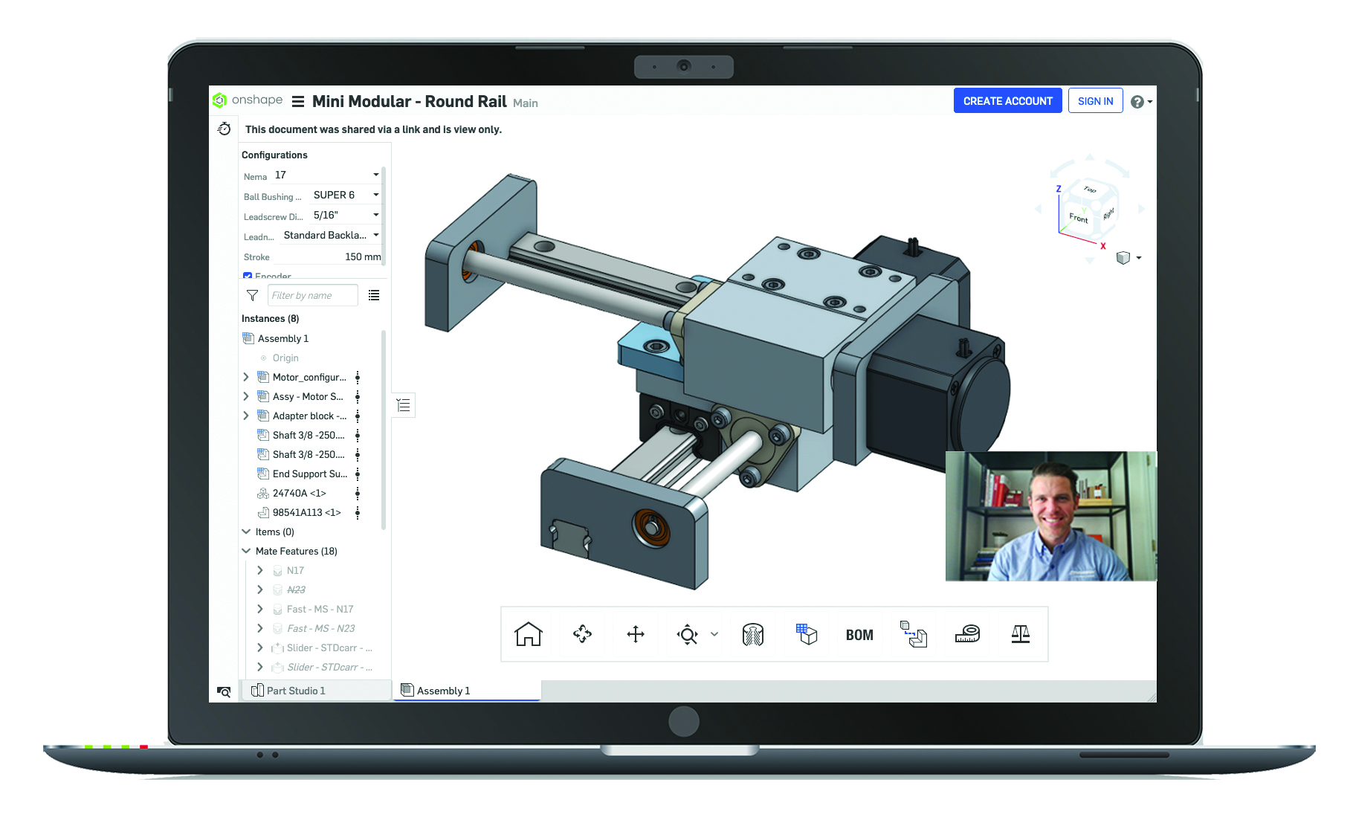
Task: Select the 3D rotate tool
Action: coord(582,634)
